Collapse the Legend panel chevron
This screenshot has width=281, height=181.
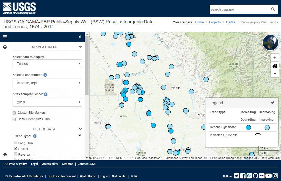272,103
